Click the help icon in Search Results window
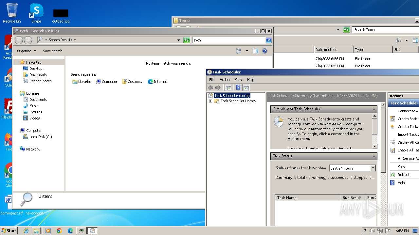419x235 pixels. click(x=265, y=51)
